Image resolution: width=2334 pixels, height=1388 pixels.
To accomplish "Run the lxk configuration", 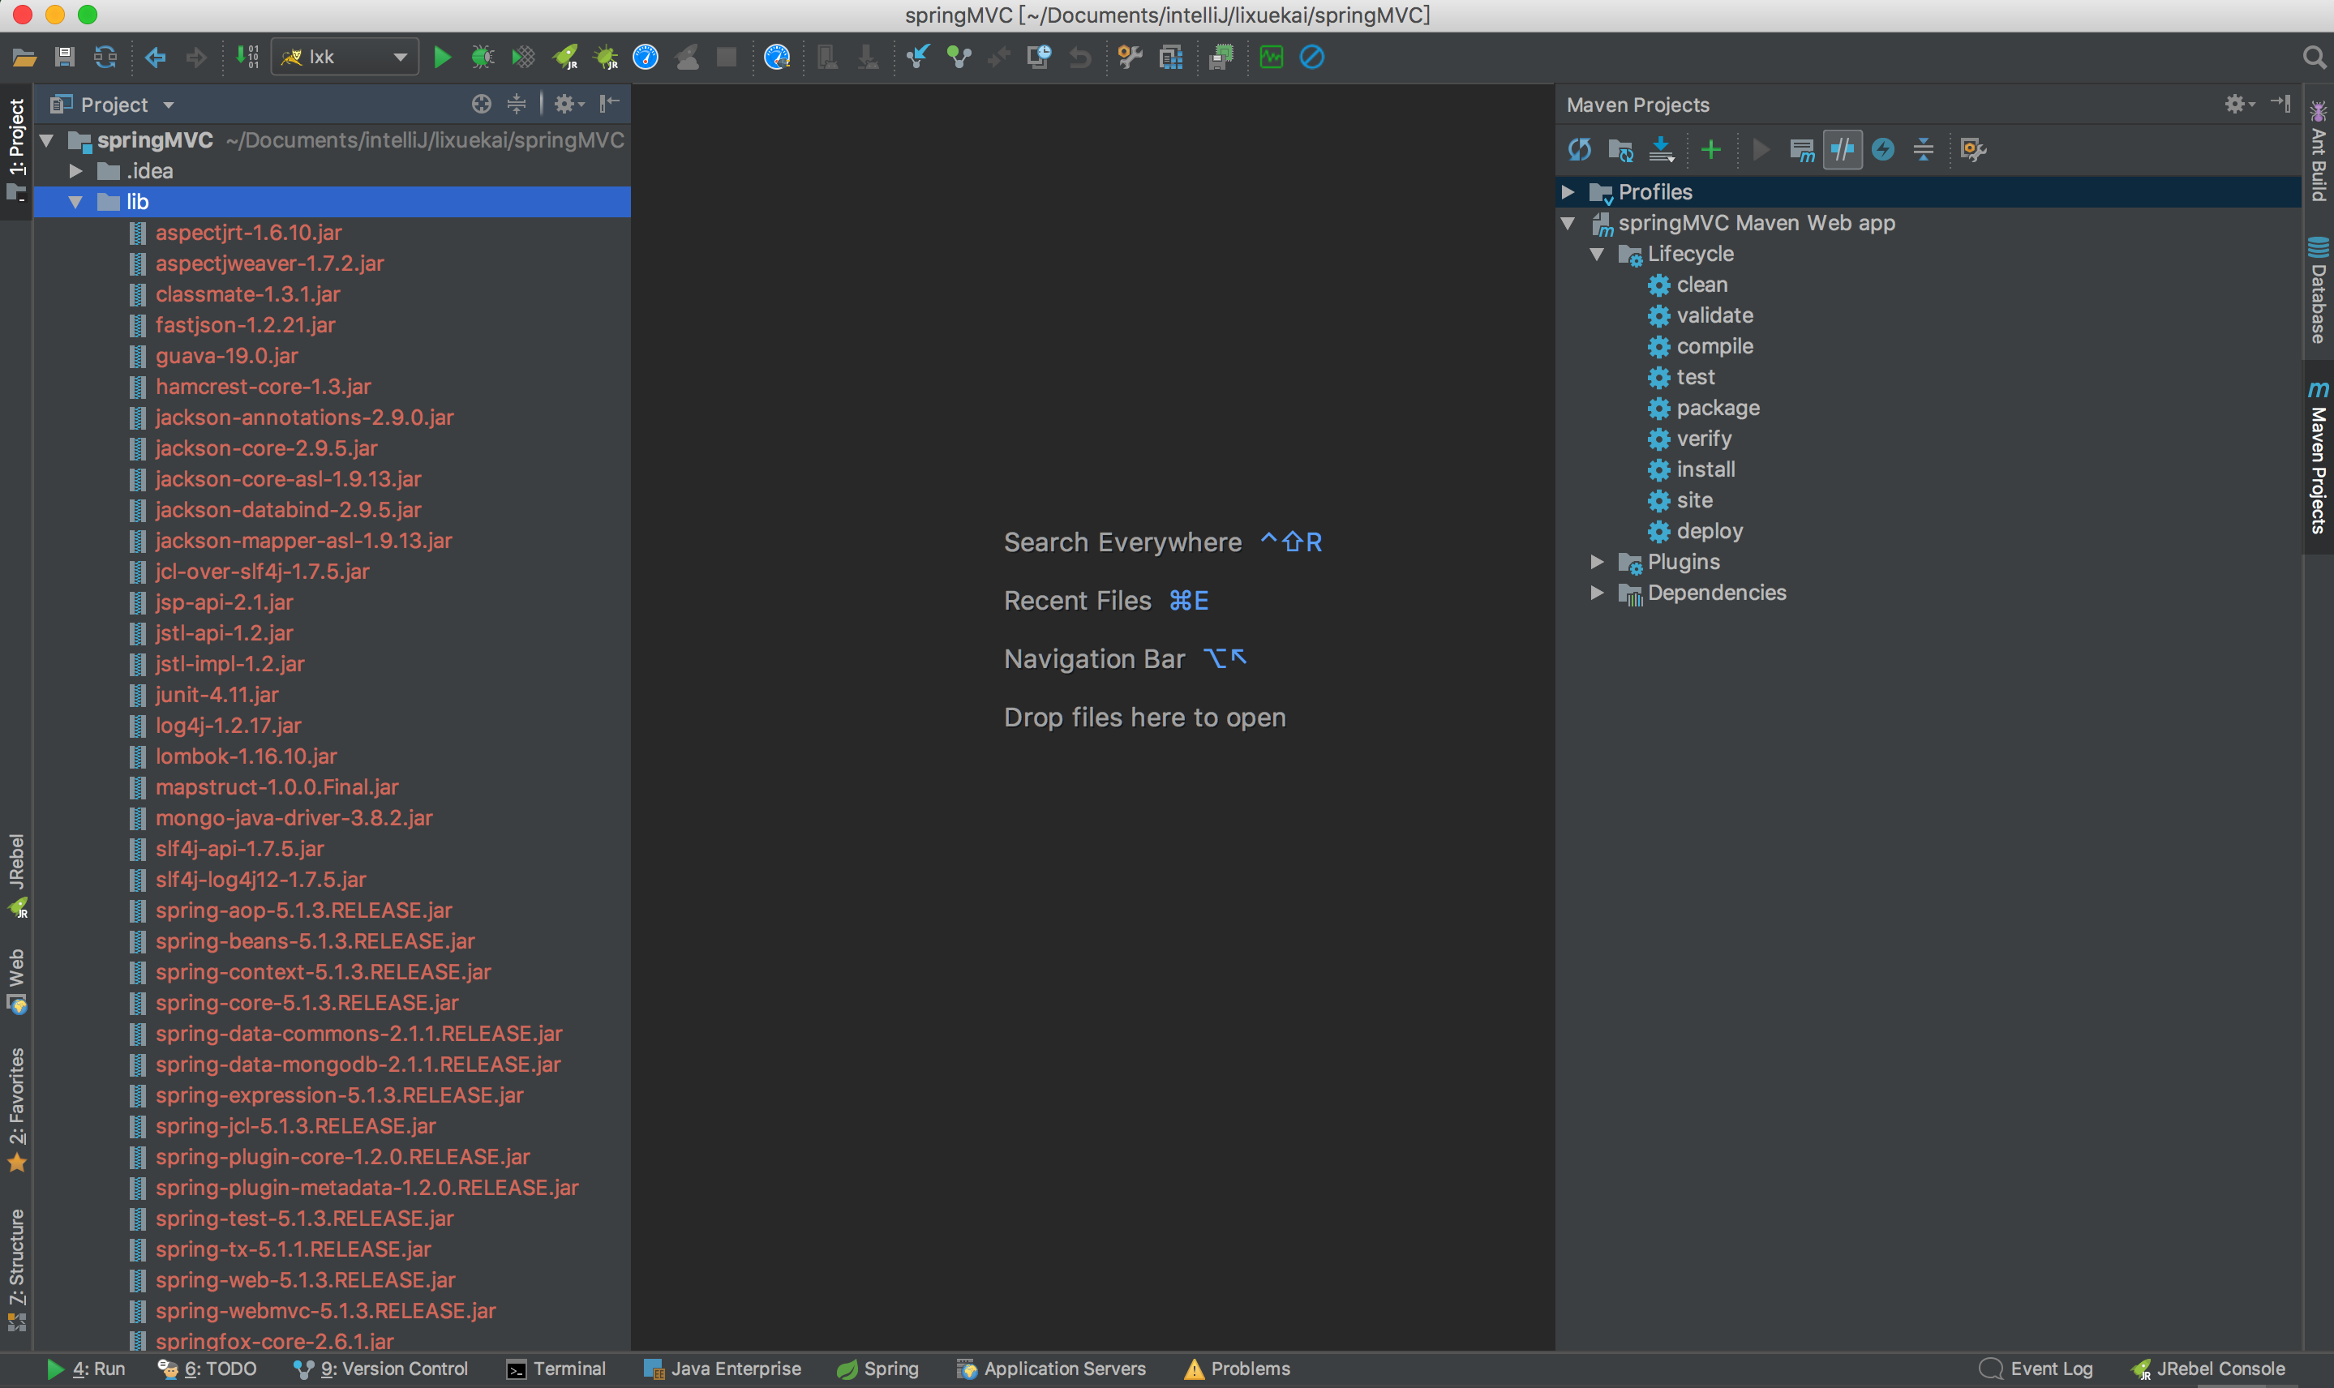I will (441, 58).
